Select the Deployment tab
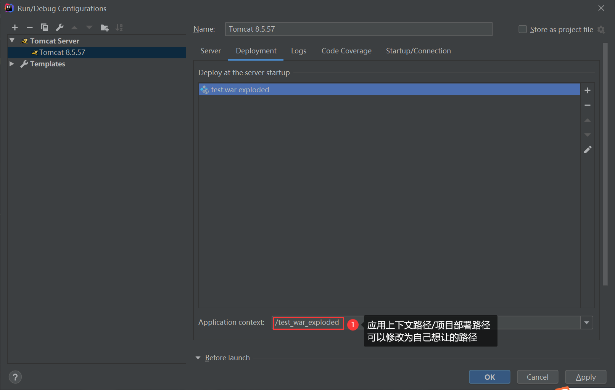This screenshot has width=615, height=390. (256, 51)
